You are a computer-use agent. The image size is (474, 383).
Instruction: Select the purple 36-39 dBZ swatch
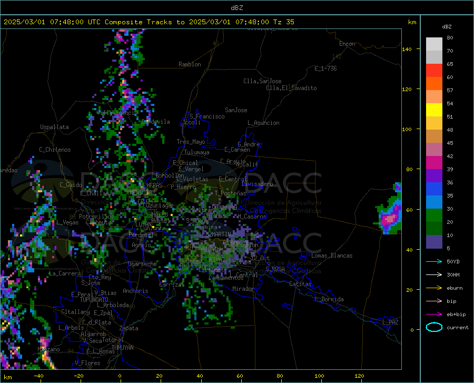pyautogui.click(x=434, y=176)
